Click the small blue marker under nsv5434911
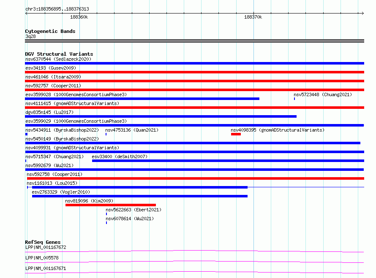The image size is (376, 278). click(x=26, y=134)
